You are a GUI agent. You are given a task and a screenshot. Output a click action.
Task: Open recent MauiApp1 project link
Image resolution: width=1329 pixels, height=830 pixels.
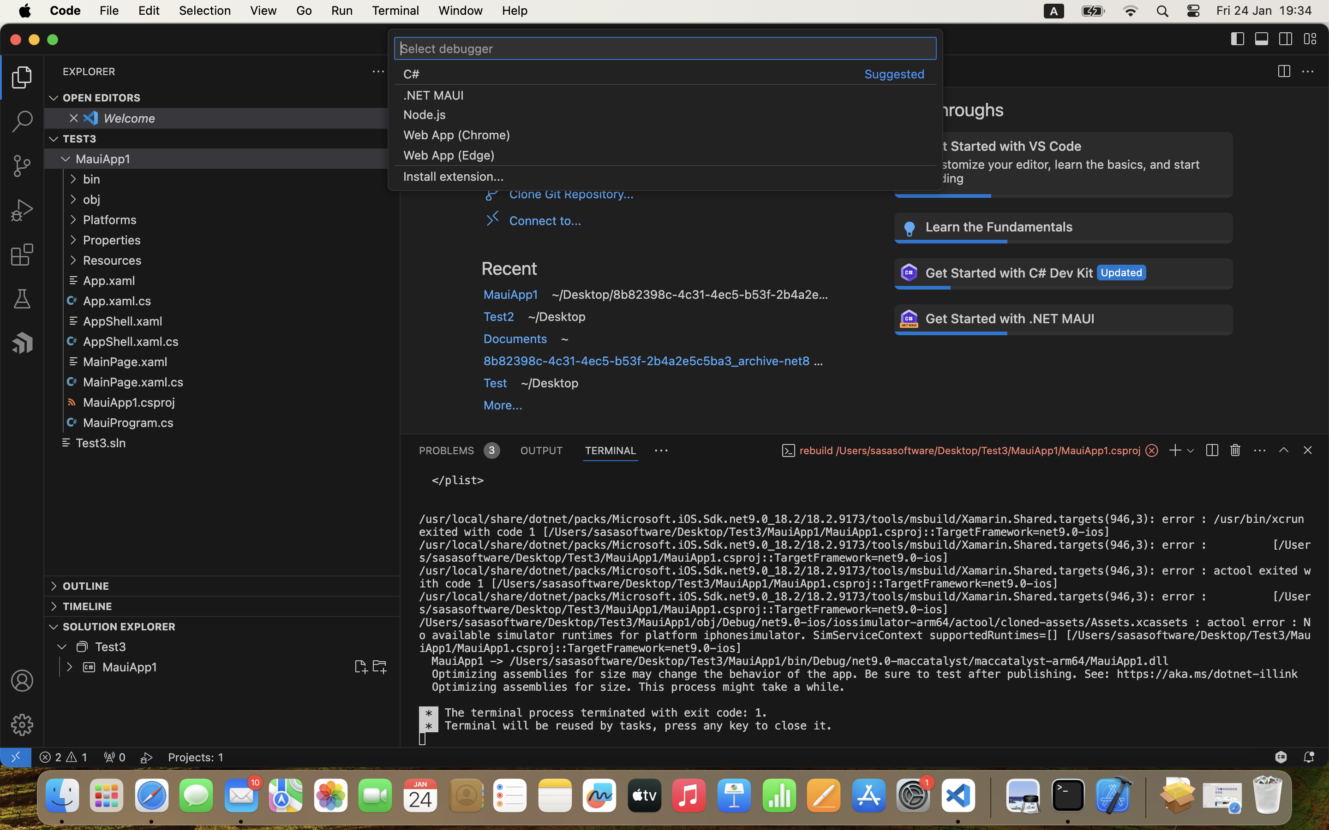[x=510, y=295]
